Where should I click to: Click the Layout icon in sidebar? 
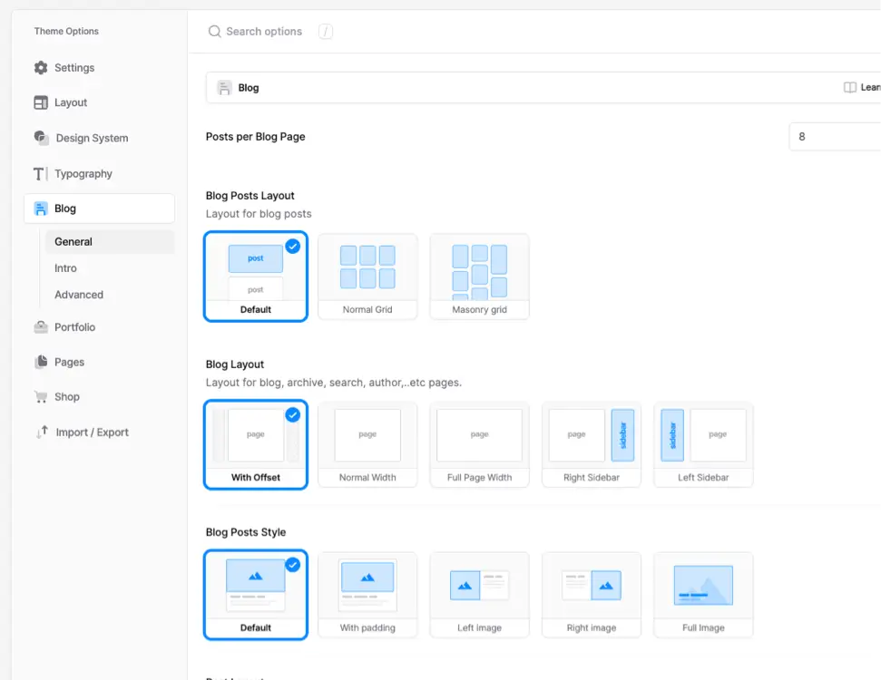[x=41, y=103]
